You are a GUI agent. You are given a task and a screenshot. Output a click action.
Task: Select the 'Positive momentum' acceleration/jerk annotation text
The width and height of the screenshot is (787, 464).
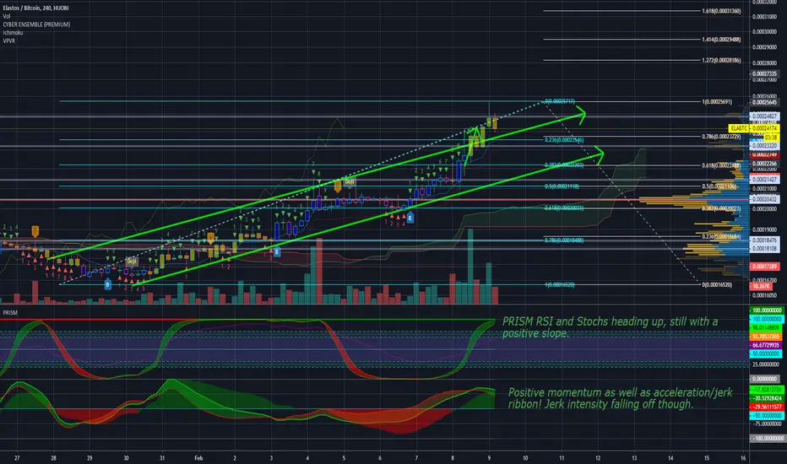click(621, 398)
